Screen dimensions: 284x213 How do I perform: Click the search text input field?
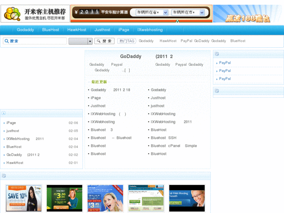[x=35, y=41]
